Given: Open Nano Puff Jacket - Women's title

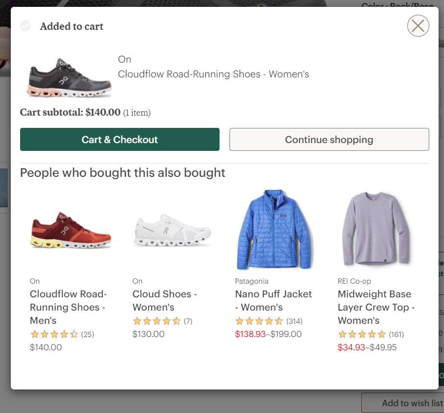Looking at the screenshot, I should [x=273, y=300].
